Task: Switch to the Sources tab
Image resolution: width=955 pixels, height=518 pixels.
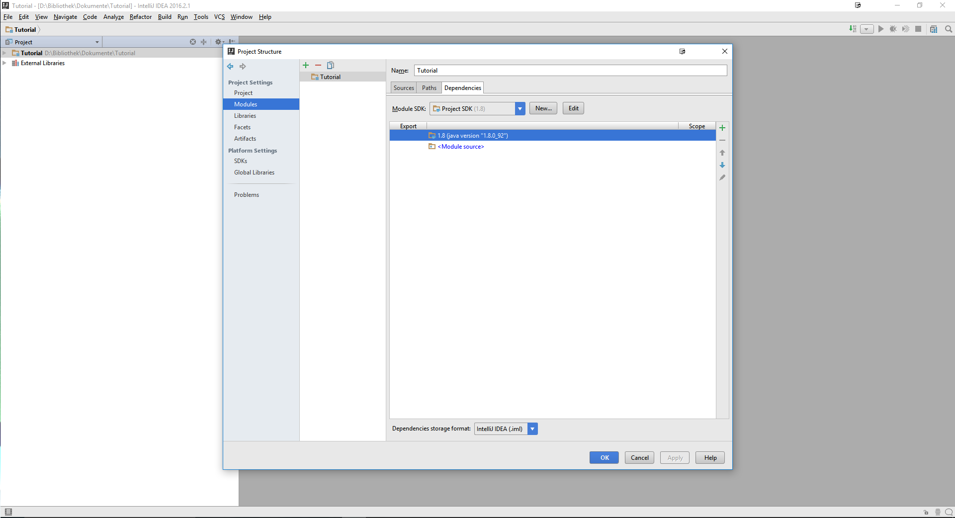Action: tap(403, 88)
